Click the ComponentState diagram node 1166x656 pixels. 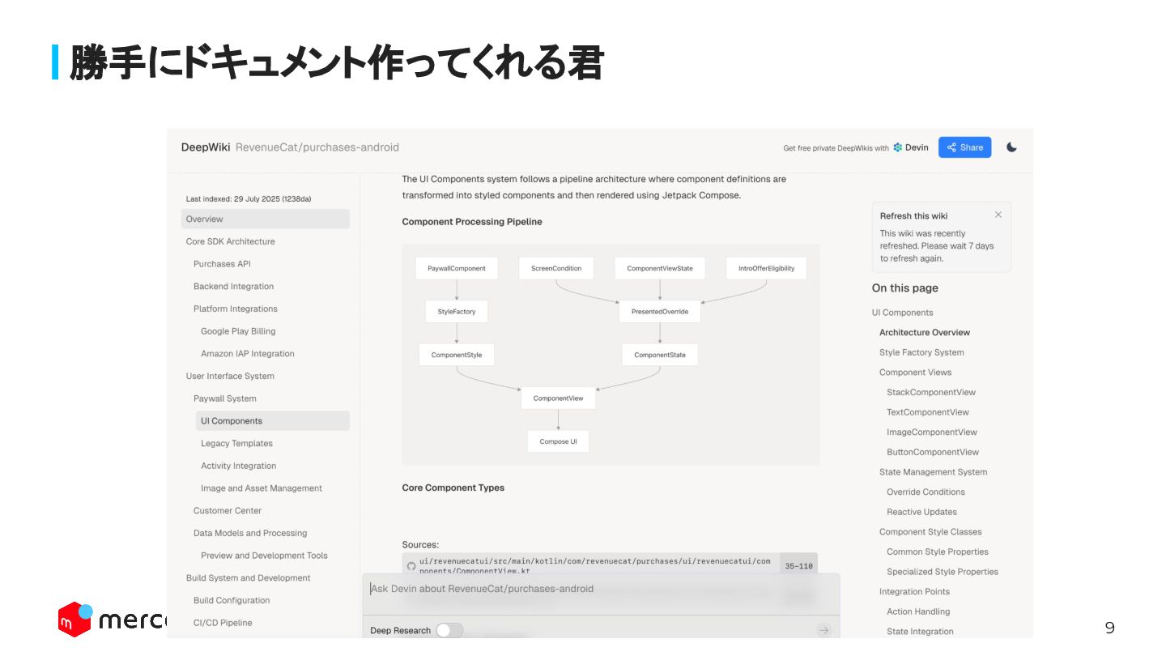coord(660,355)
